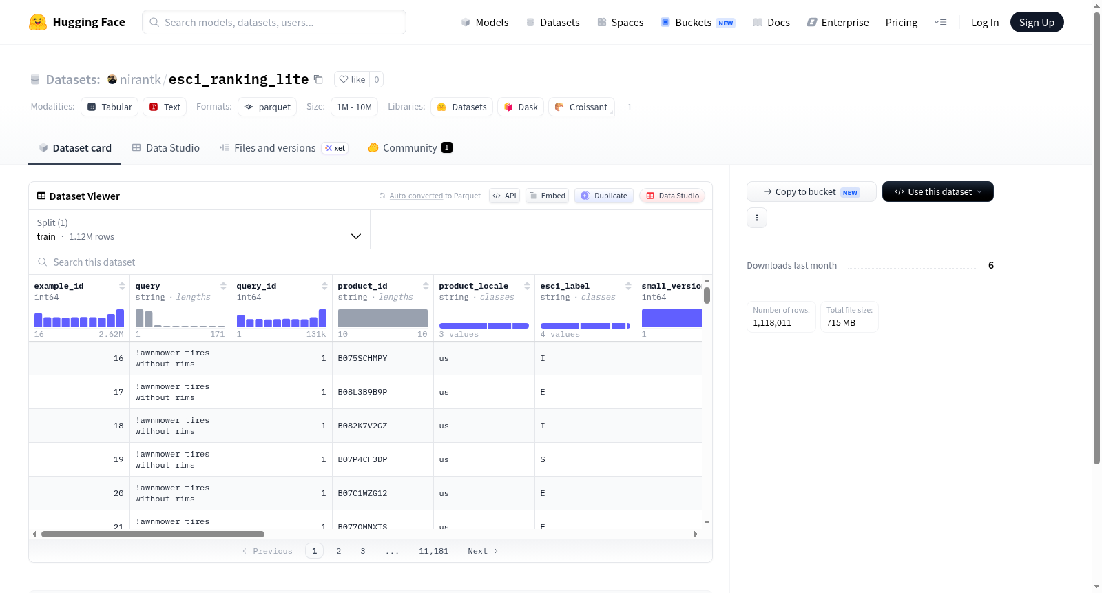Screen dimensions: 1102x593
Task: Click the 1M - 10M size tag
Action: (x=355, y=107)
